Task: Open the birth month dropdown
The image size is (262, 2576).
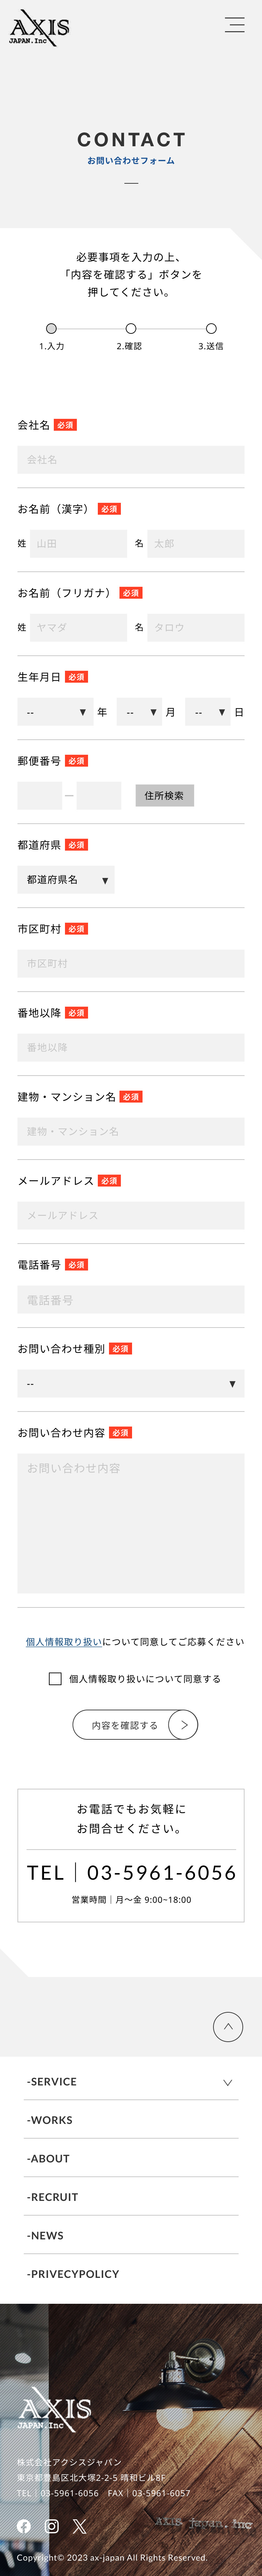Action: 139,712
